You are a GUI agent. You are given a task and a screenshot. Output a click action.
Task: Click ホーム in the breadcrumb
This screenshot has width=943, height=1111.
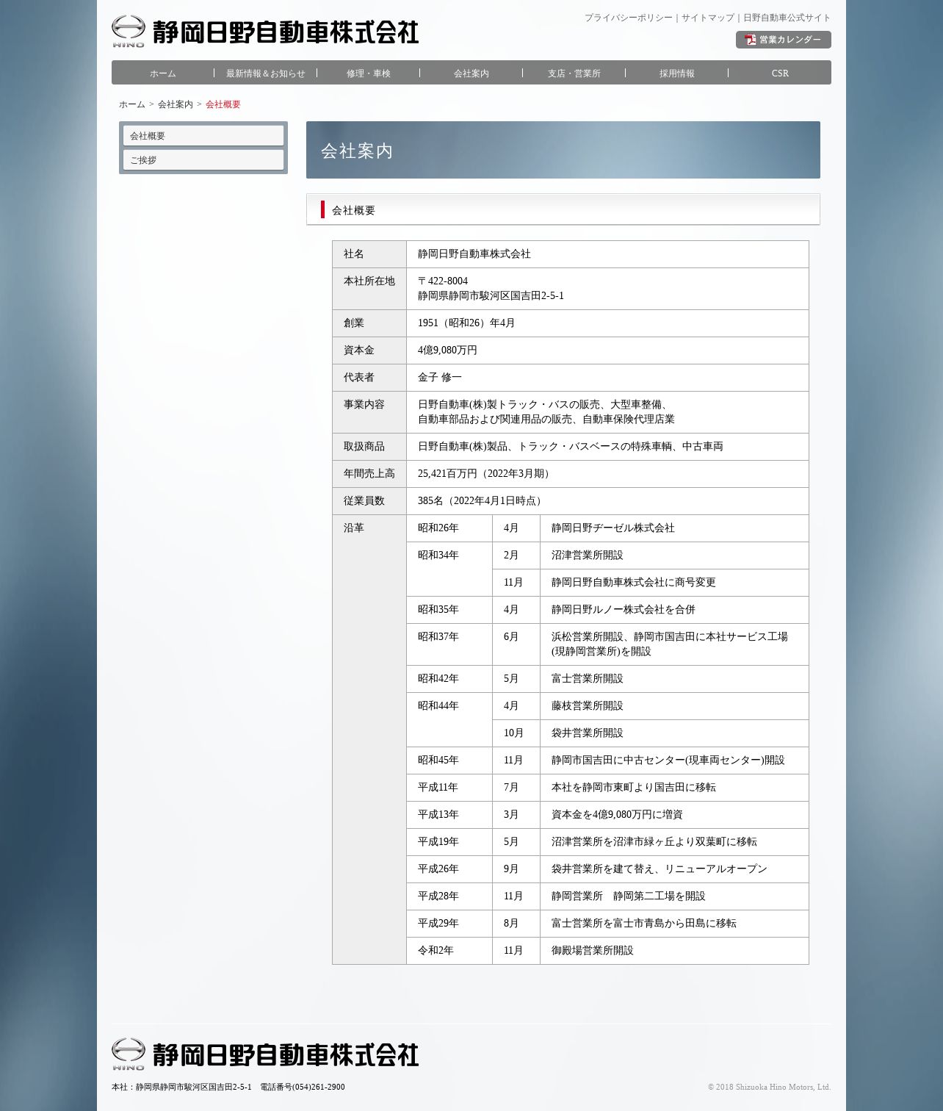132,104
